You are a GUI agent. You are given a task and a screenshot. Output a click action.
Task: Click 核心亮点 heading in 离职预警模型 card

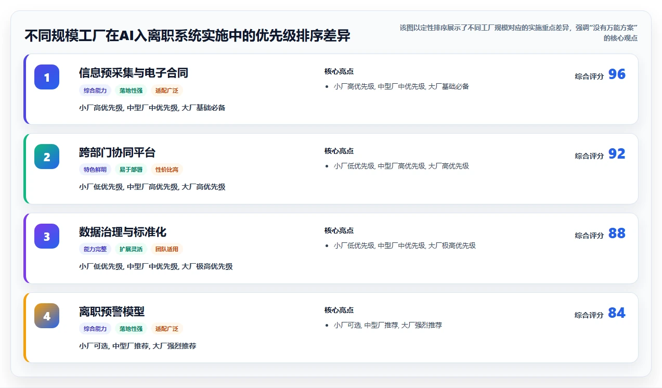339,311
